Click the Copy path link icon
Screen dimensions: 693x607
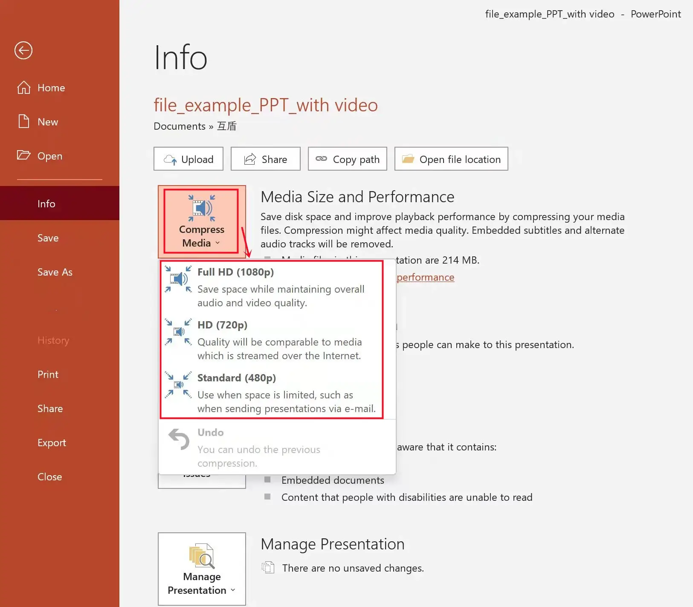[321, 159]
